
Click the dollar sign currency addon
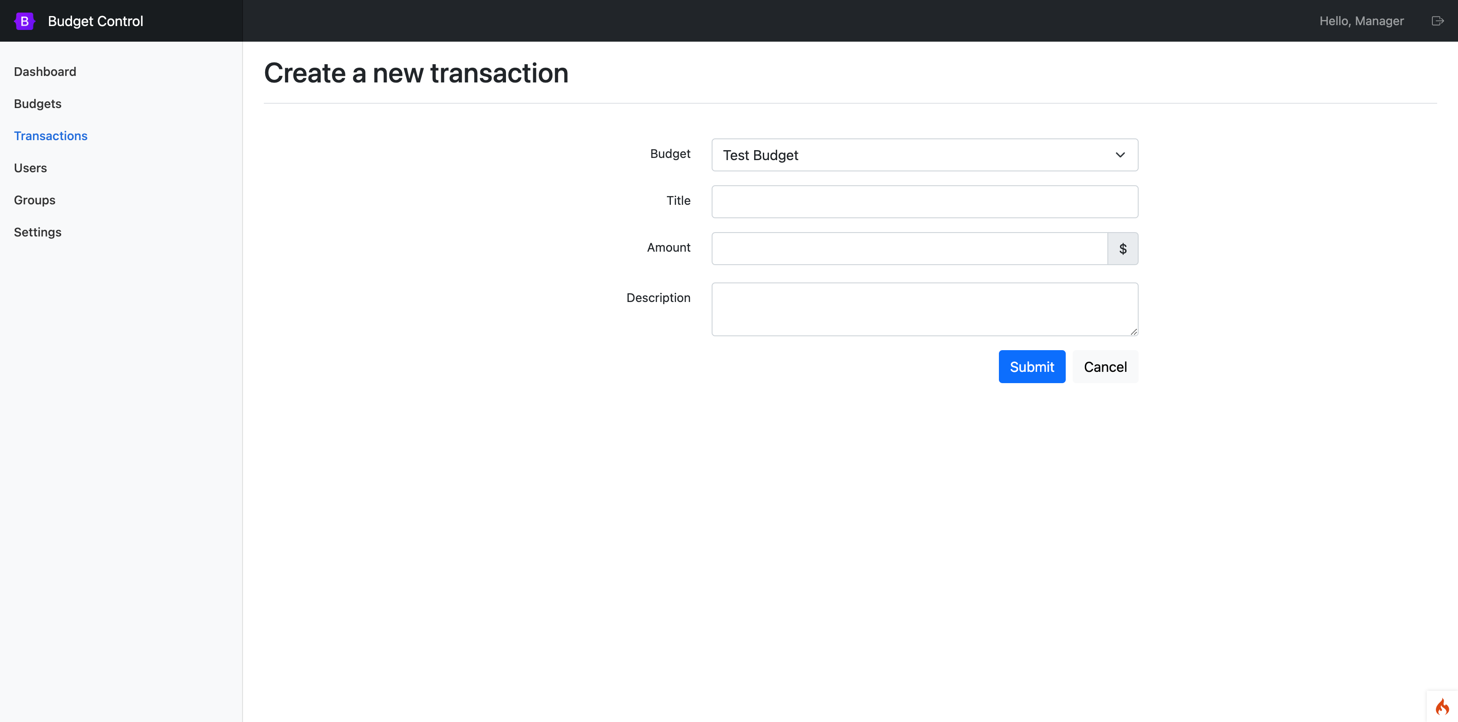(x=1123, y=249)
